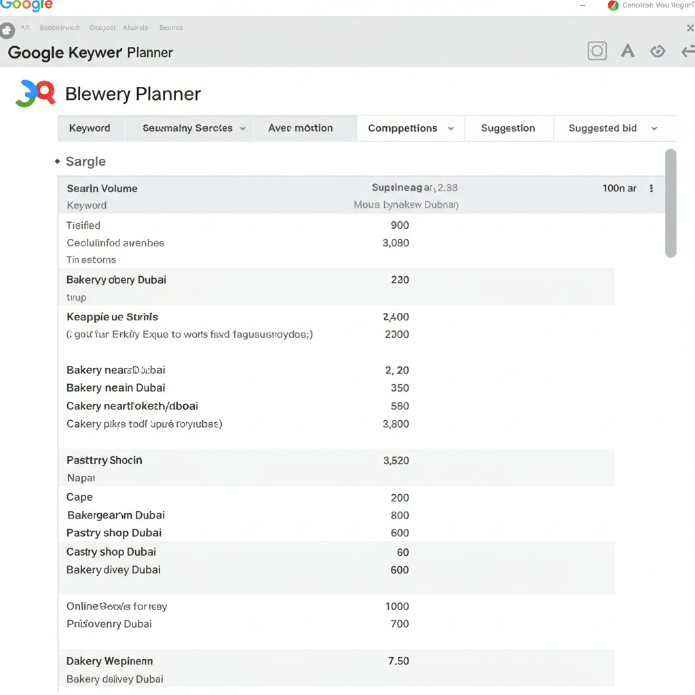Select the Bakeryy obery Dubai keyword
Image resolution: width=695 pixels, height=695 pixels.
click(116, 280)
